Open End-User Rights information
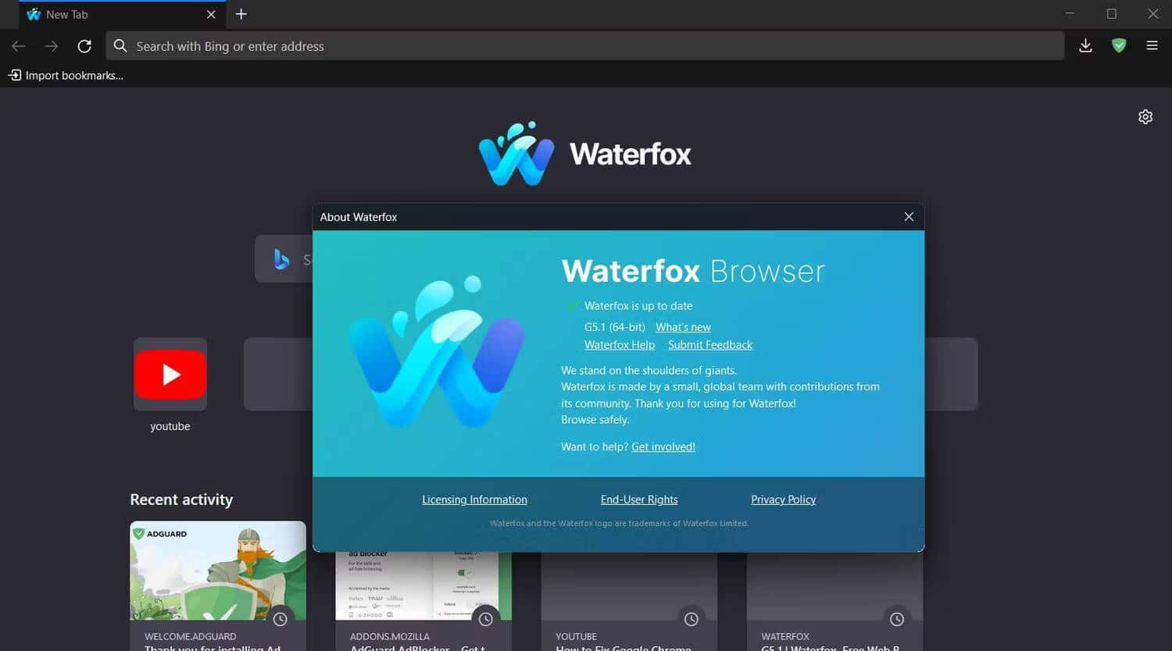The width and height of the screenshot is (1172, 651). pos(638,500)
